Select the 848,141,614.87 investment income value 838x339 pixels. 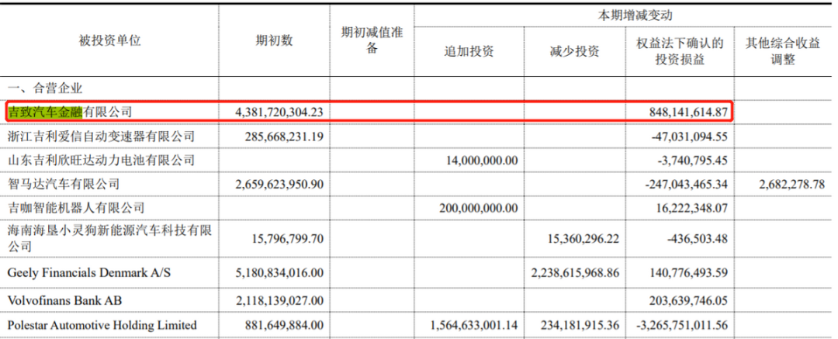[687, 112]
